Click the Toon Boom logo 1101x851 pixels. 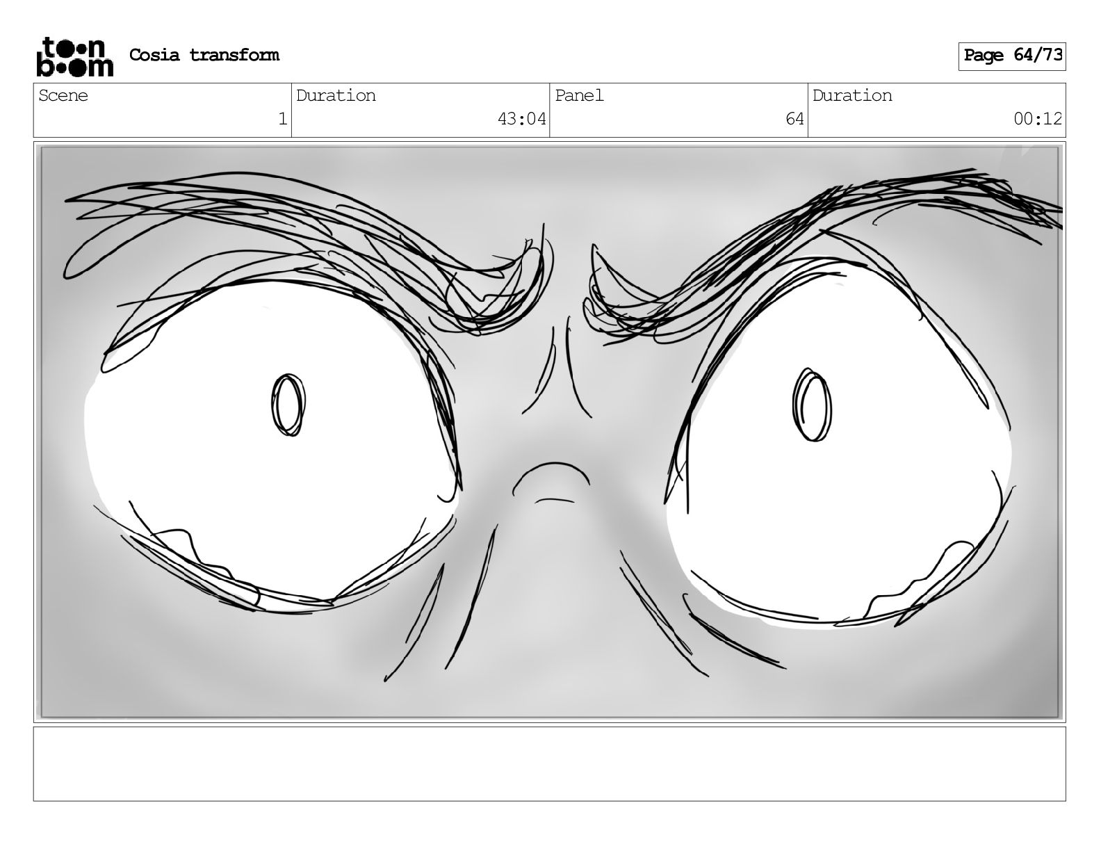(74, 56)
